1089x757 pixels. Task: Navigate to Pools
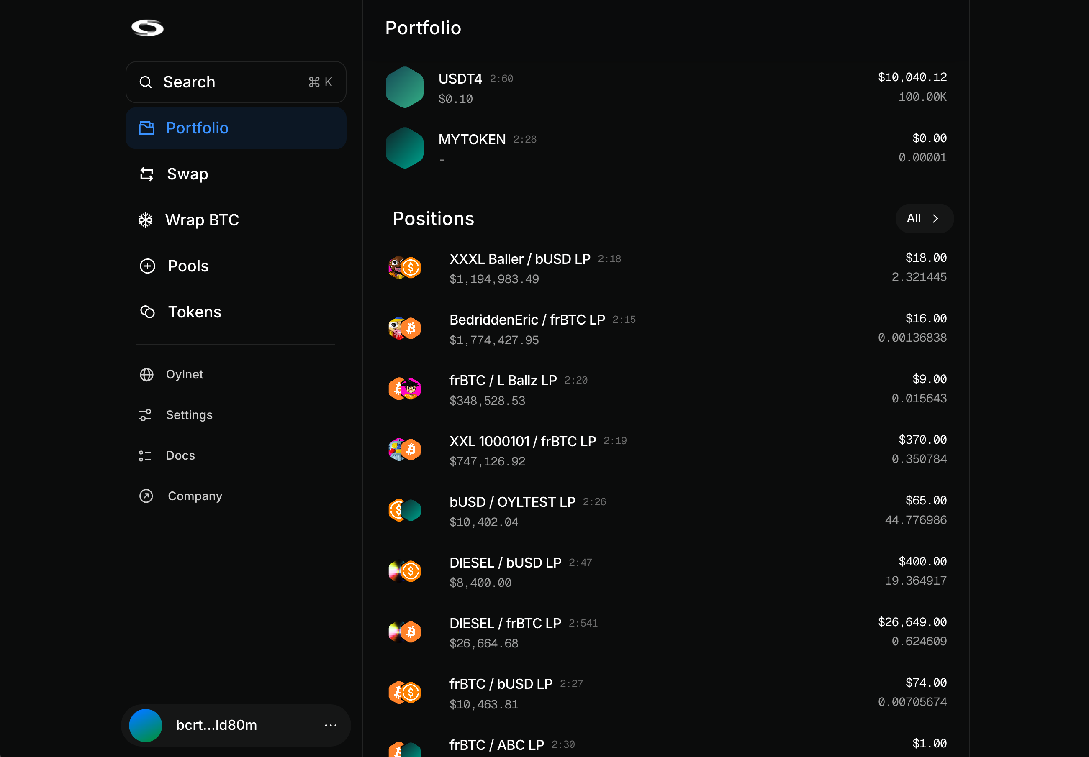(x=236, y=266)
